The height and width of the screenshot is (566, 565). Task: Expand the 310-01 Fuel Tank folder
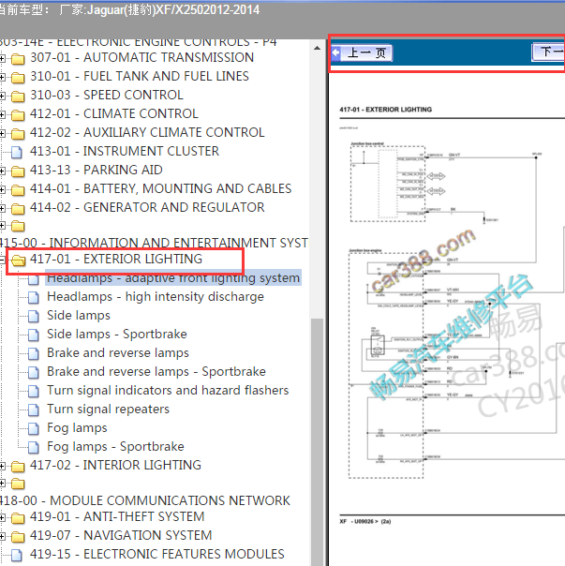(2, 77)
